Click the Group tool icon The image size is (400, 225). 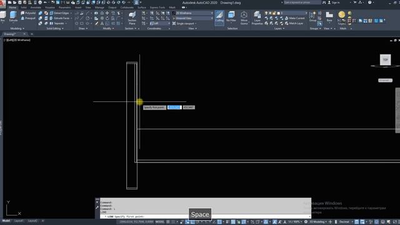tap(312, 17)
